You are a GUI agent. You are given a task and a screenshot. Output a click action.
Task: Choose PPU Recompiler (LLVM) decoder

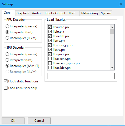(x=21, y=38)
